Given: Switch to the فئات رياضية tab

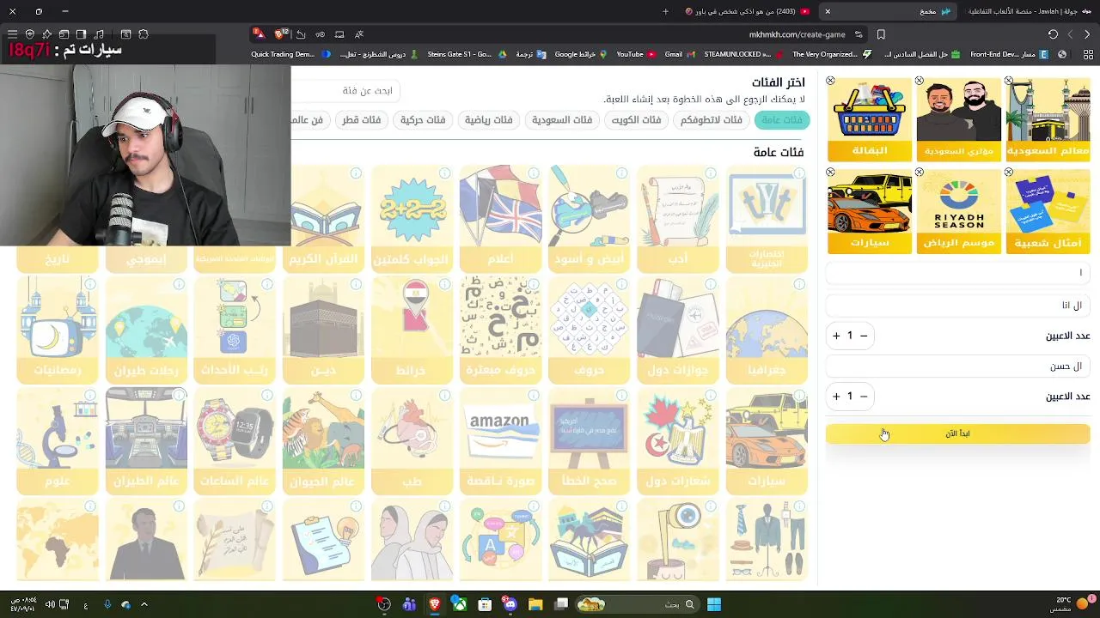Looking at the screenshot, I should [489, 120].
